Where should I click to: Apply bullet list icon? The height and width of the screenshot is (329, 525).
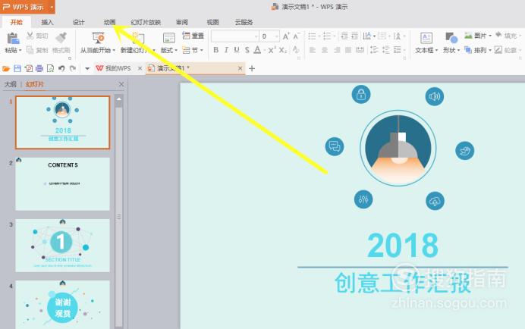tap(312, 36)
